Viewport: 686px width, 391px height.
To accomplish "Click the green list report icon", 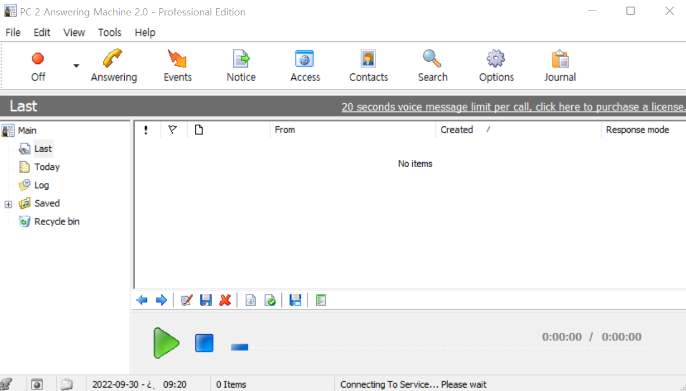I will 321,300.
